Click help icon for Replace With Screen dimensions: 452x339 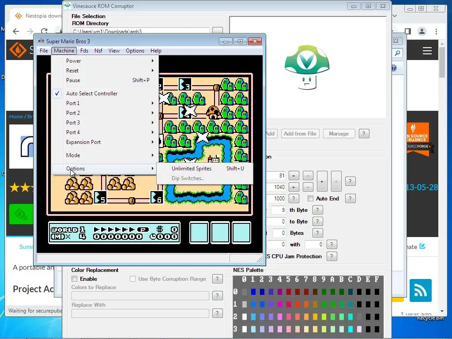click(217, 313)
